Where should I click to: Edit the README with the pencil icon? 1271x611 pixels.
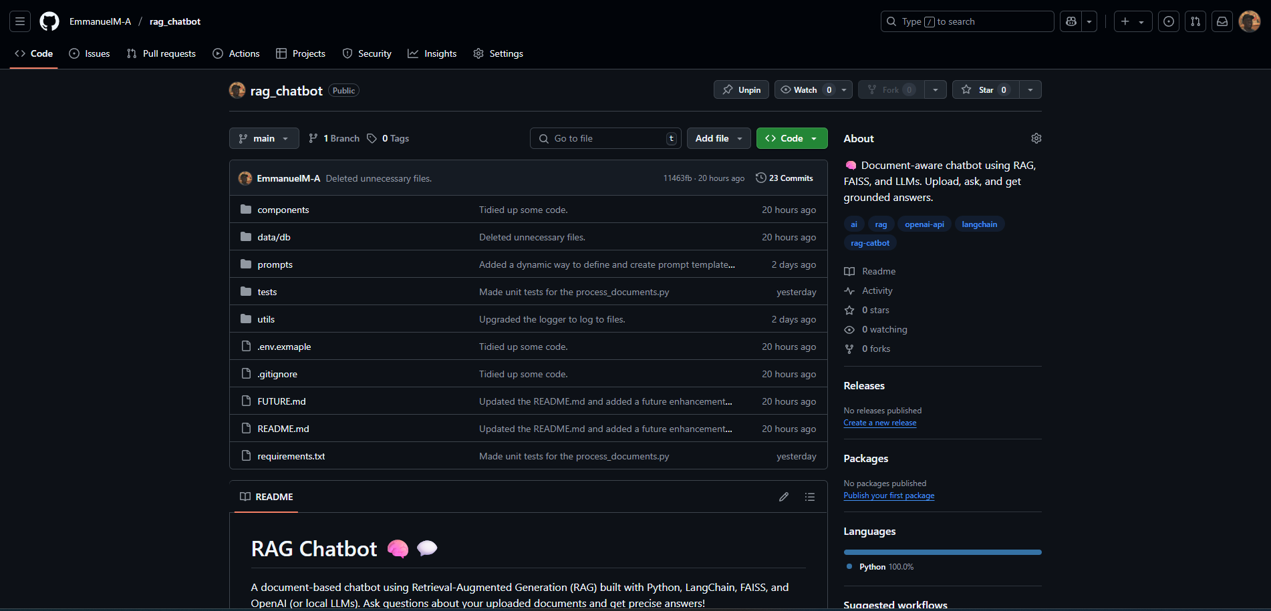784,497
